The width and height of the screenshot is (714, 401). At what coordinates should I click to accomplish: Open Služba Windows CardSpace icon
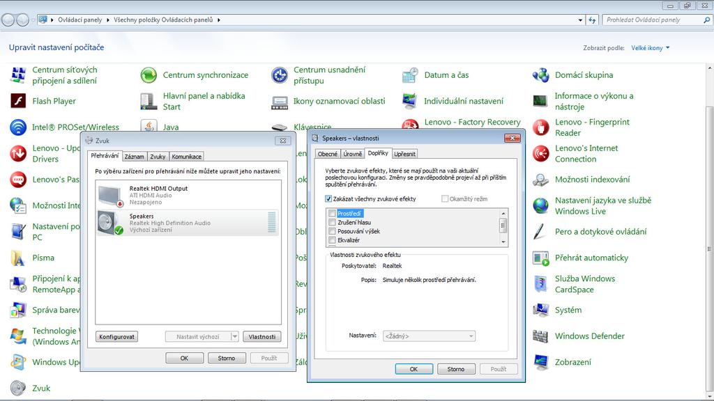tap(540, 284)
